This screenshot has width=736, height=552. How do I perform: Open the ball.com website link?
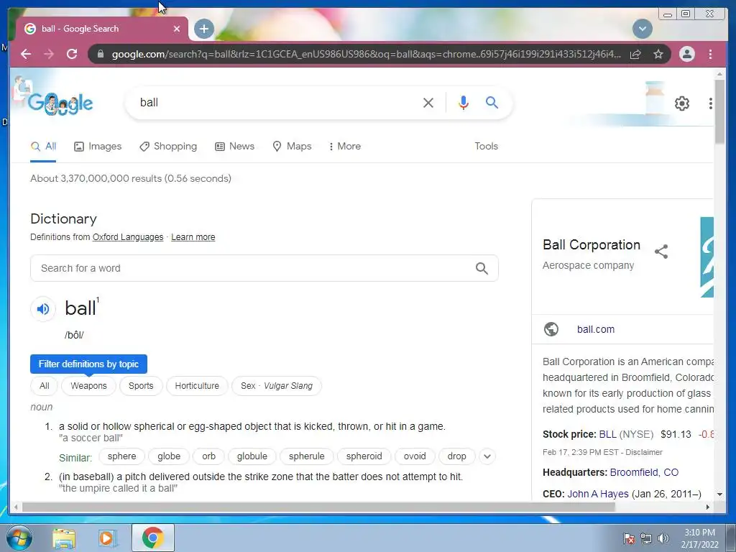(596, 329)
